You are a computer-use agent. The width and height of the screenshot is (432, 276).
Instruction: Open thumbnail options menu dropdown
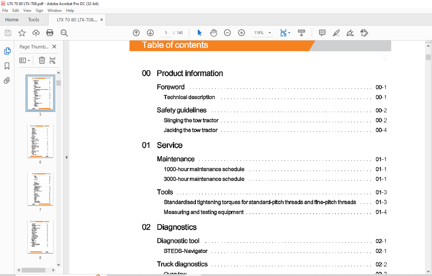25,60
